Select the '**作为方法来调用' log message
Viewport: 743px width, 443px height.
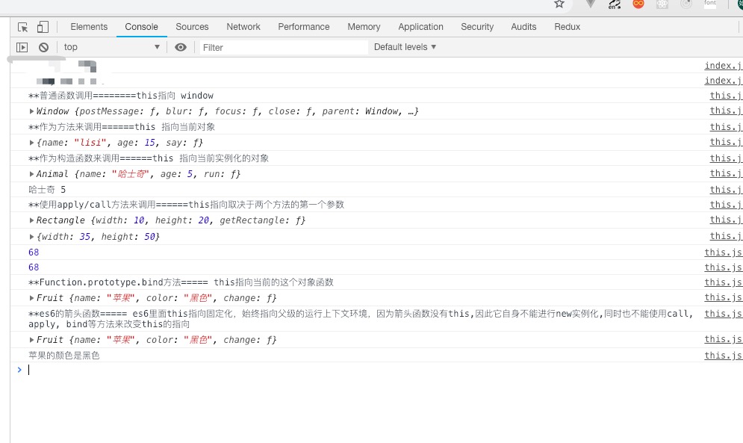point(122,127)
